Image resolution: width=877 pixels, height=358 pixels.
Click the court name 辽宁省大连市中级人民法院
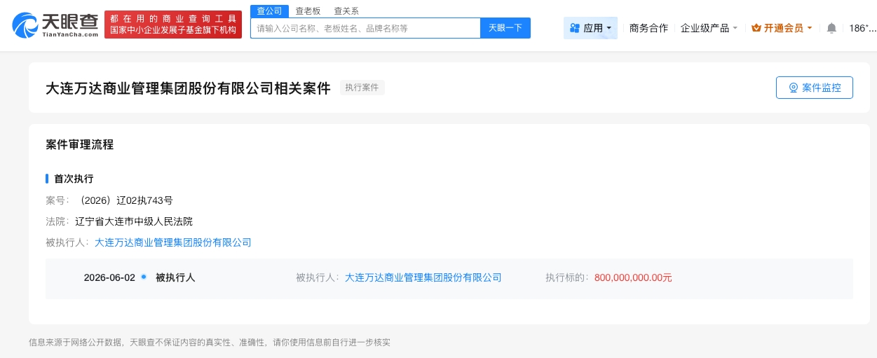coord(133,221)
